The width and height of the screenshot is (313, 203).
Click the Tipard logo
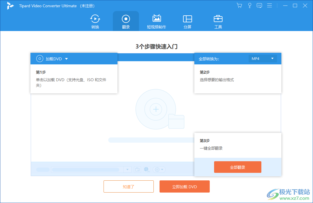[x=10, y=6]
